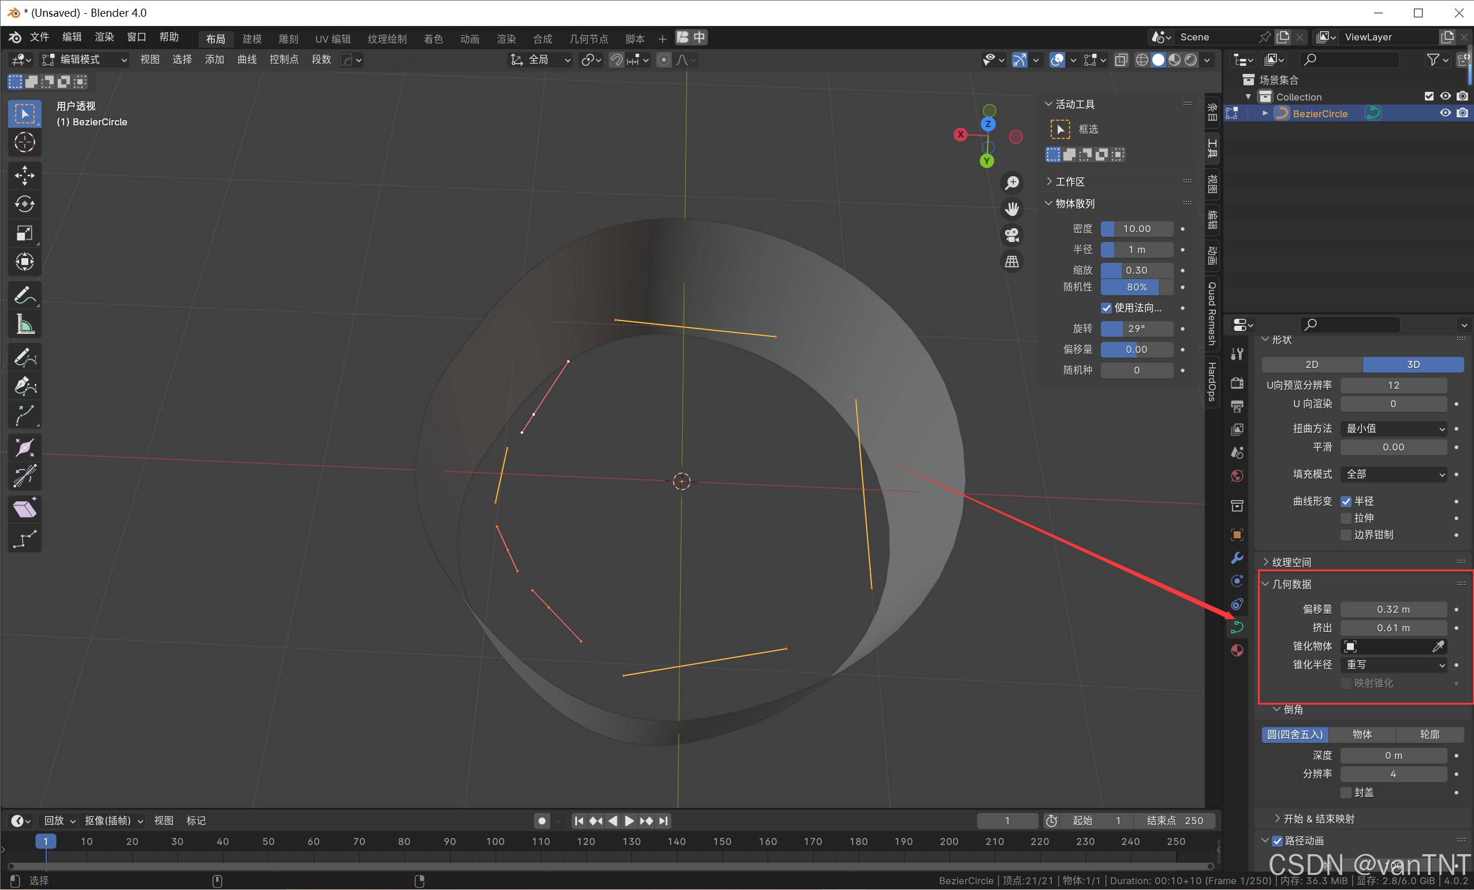Activate the Move tool

(24, 175)
